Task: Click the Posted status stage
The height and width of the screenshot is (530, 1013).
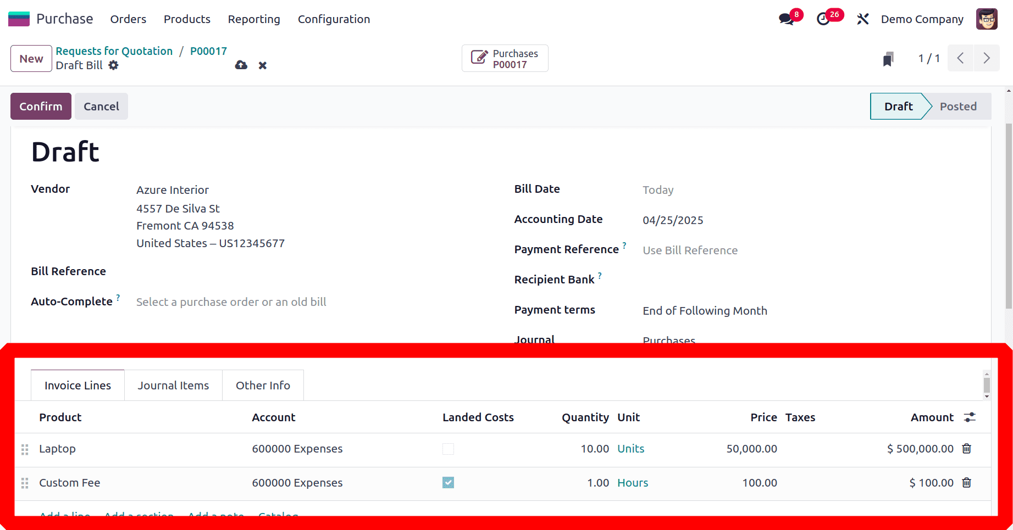Action: click(958, 107)
